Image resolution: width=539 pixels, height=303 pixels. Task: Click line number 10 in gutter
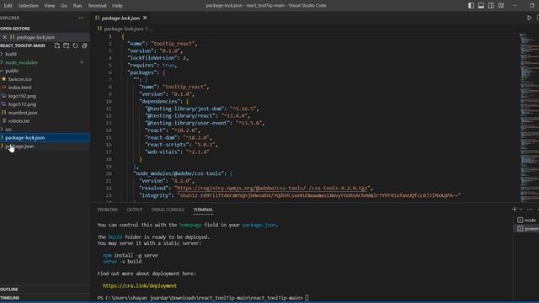pos(109,101)
